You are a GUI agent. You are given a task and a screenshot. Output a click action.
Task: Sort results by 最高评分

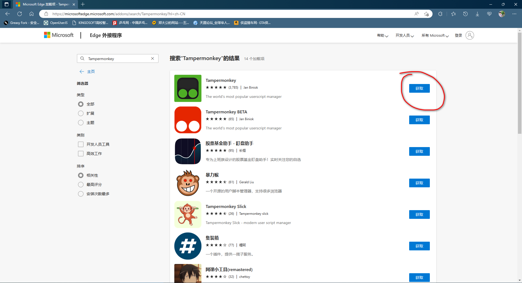[x=81, y=185]
